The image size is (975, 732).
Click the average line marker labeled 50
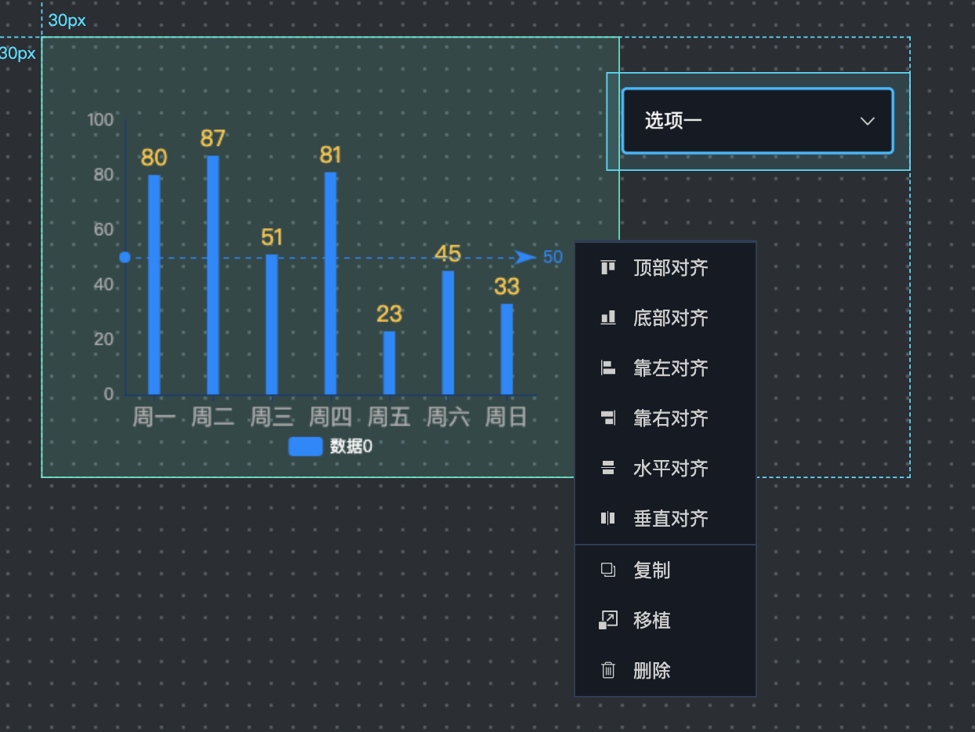[552, 257]
